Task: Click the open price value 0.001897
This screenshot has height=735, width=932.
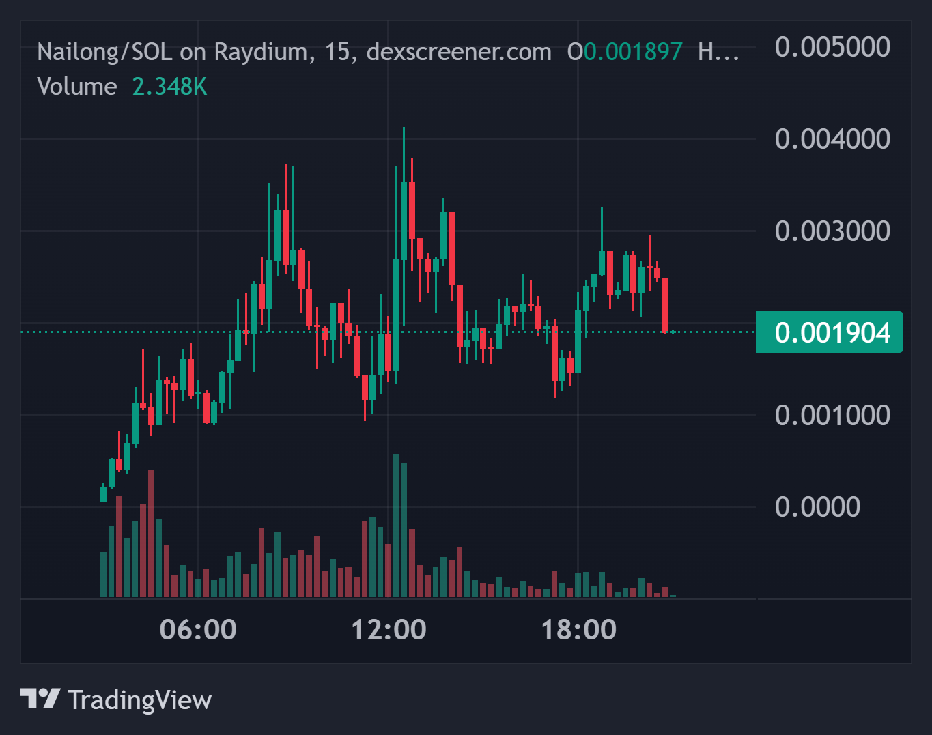Action: click(633, 52)
